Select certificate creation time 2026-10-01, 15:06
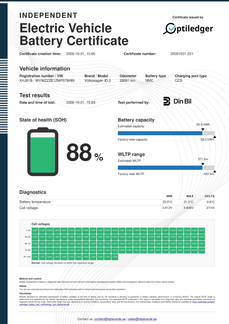This screenshot has width=229, height=324. click(81, 54)
